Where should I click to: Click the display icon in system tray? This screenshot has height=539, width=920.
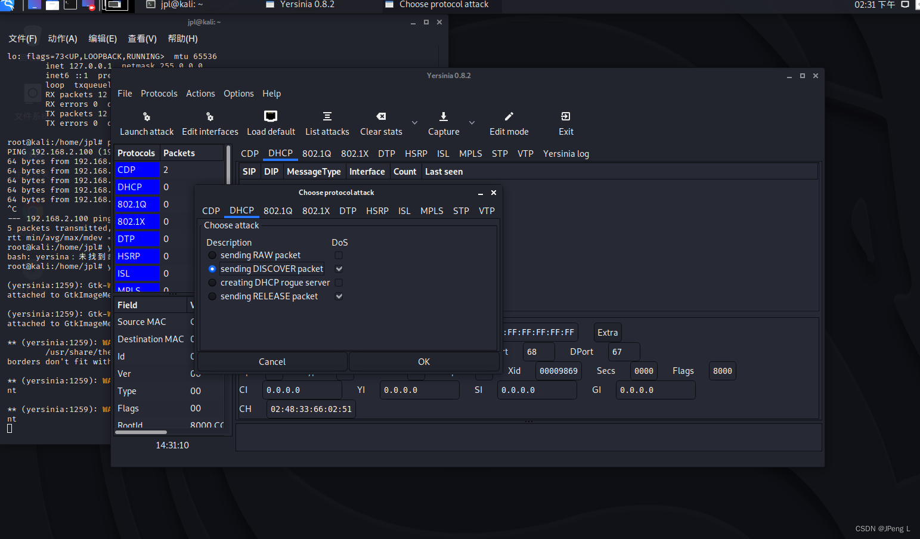tap(904, 5)
